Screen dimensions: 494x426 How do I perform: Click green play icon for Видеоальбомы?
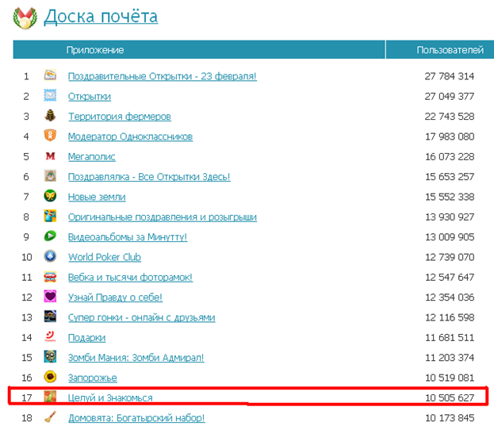(x=50, y=236)
